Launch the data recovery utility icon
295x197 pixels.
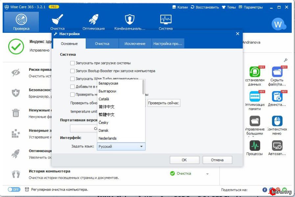pyautogui.click(x=255, y=72)
